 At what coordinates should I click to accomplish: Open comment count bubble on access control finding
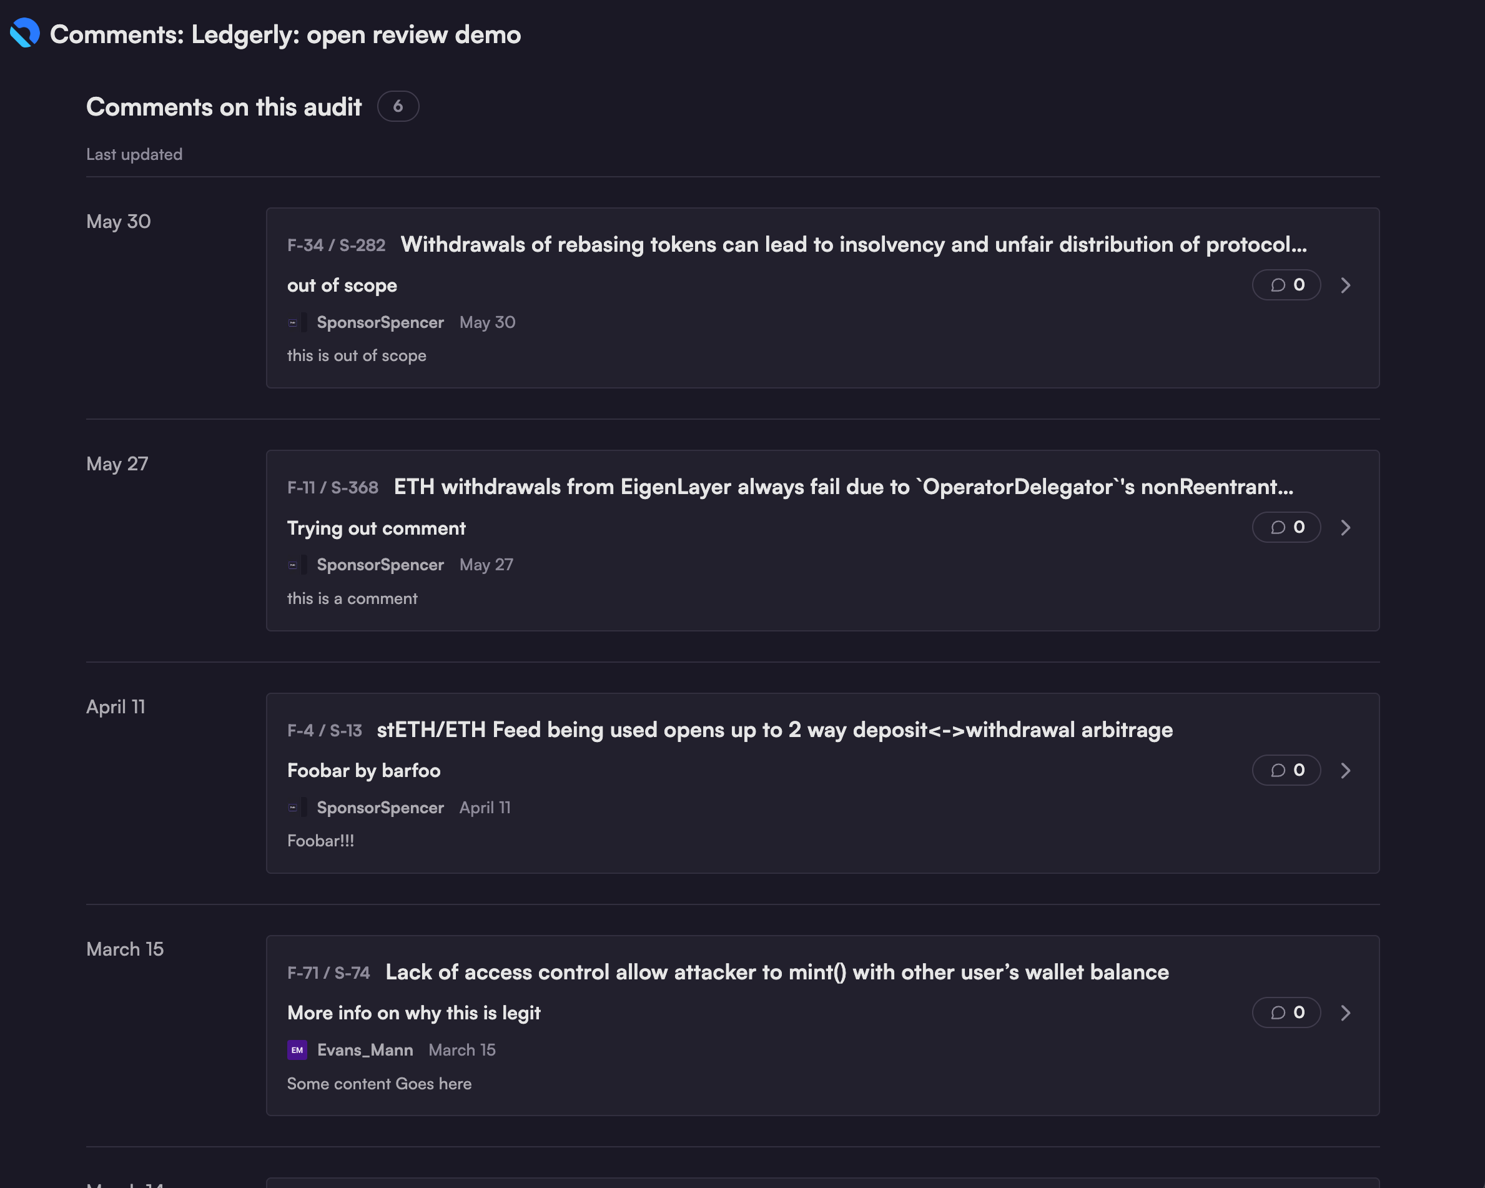point(1286,1012)
